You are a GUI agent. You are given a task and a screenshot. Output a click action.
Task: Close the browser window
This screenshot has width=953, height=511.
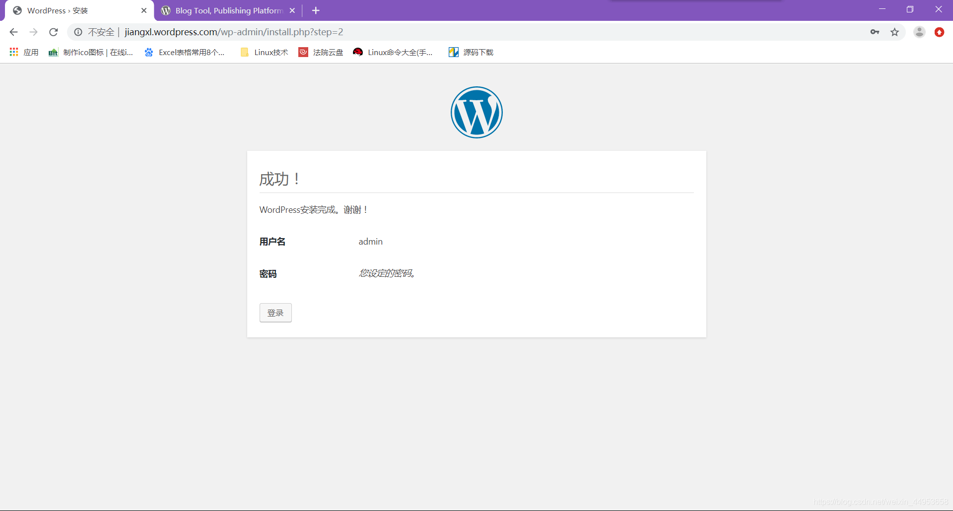(x=939, y=9)
